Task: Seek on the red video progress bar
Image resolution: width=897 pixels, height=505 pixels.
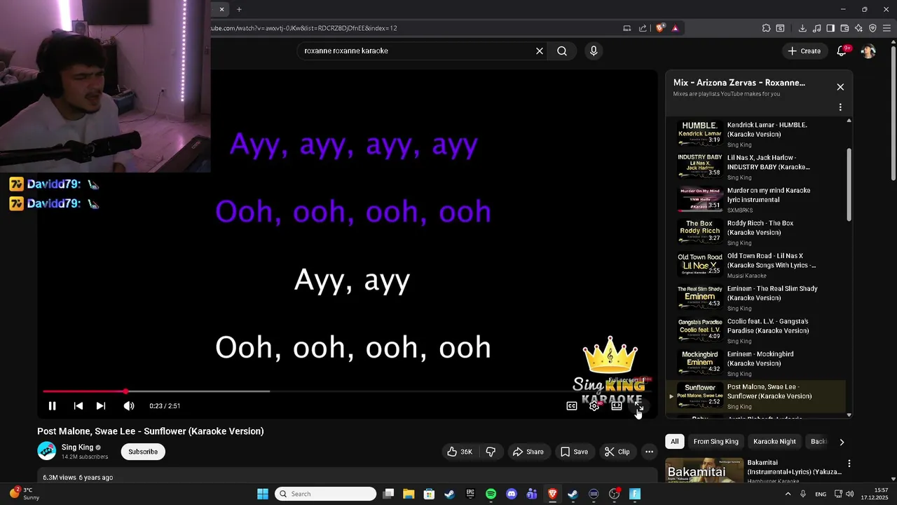Action: coord(346,391)
